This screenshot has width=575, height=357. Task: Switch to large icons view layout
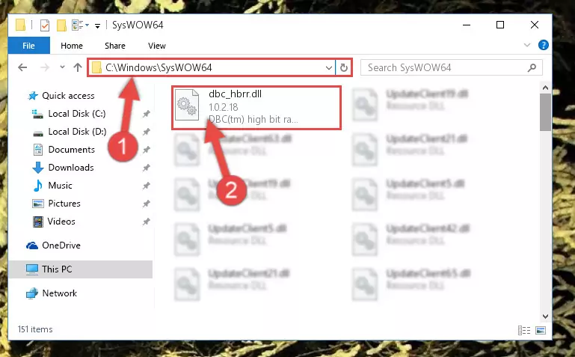coord(541,330)
